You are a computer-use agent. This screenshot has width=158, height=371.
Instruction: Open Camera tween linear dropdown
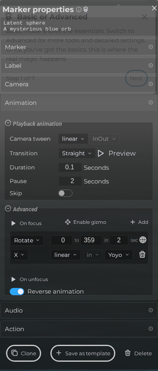(73, 139)
